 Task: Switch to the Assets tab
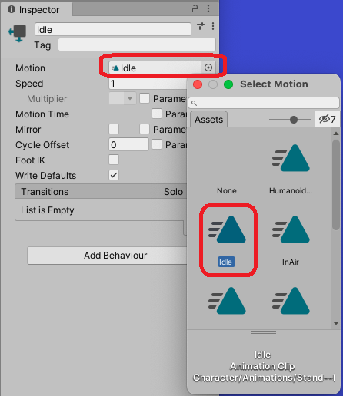click(x=208, y=120)
